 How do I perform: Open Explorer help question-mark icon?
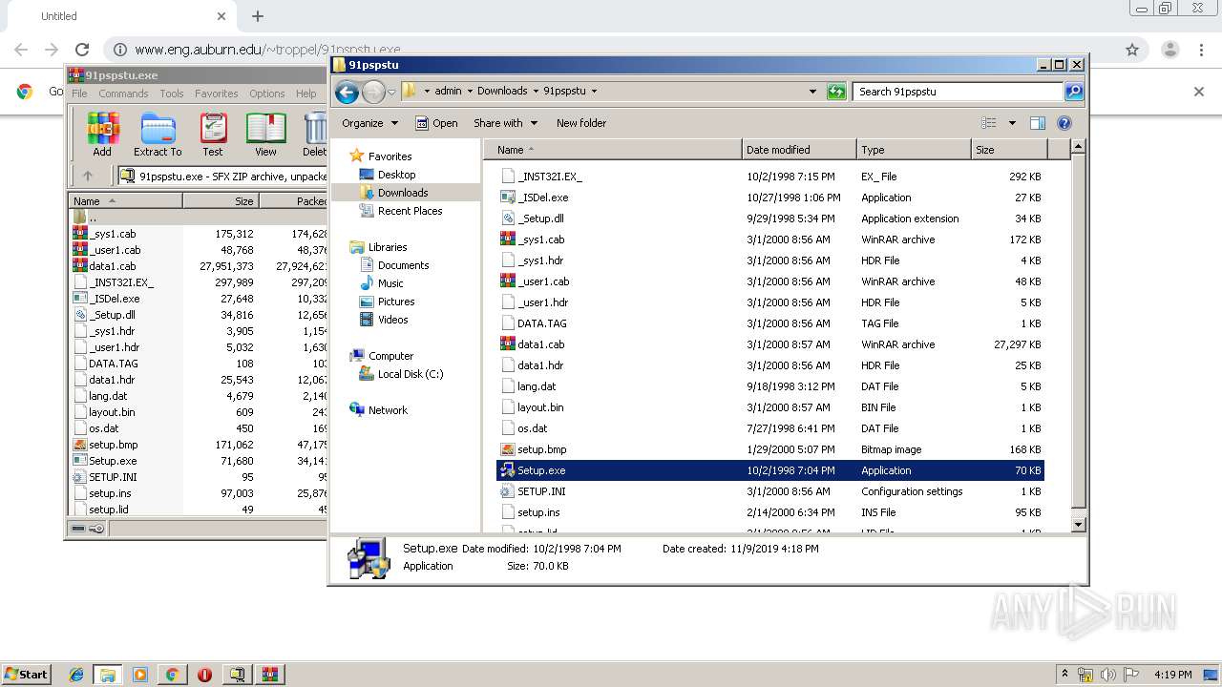coord(1064,123)
